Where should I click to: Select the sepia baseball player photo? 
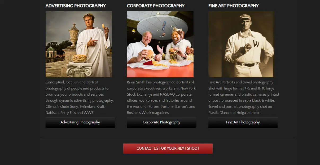click(x=241, y=44)
